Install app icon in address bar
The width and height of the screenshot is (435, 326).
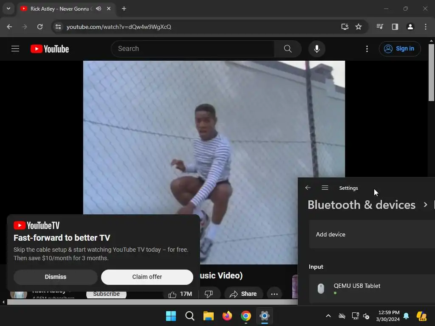345,27
